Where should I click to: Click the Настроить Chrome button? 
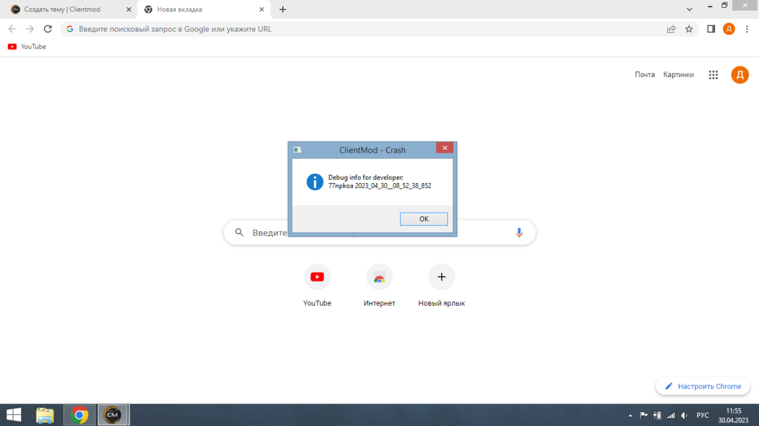coord(703,386)
